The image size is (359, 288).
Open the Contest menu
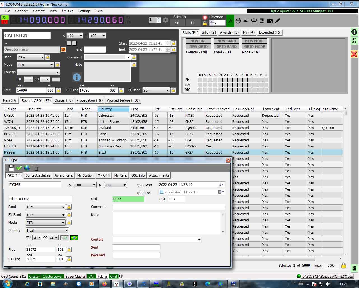pos(39,11)
